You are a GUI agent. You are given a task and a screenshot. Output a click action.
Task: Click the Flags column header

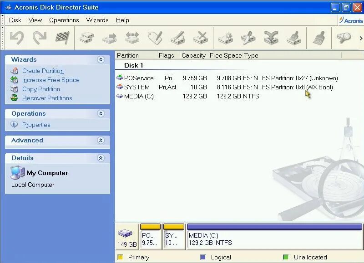pos(168,55)
